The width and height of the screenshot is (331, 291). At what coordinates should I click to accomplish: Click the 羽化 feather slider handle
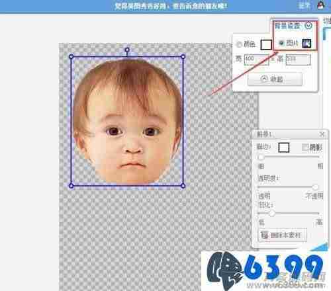point(272,214)
